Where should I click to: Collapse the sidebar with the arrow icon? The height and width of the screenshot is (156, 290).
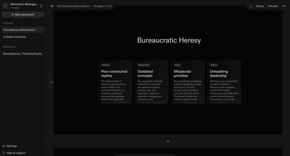click(x=52, y=6)
